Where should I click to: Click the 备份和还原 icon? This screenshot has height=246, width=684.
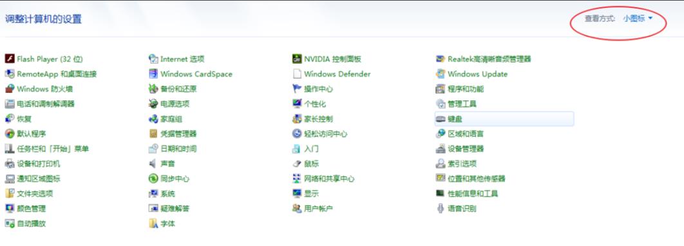click(x=153, y=89)
